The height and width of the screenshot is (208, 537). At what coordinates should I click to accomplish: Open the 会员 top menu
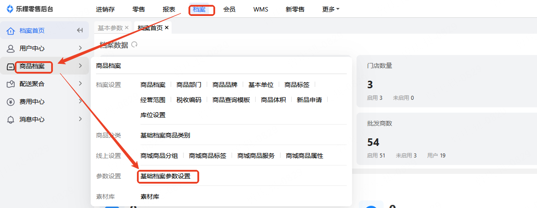click(229, 9)
